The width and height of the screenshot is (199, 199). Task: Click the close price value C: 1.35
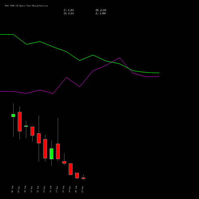69,10
